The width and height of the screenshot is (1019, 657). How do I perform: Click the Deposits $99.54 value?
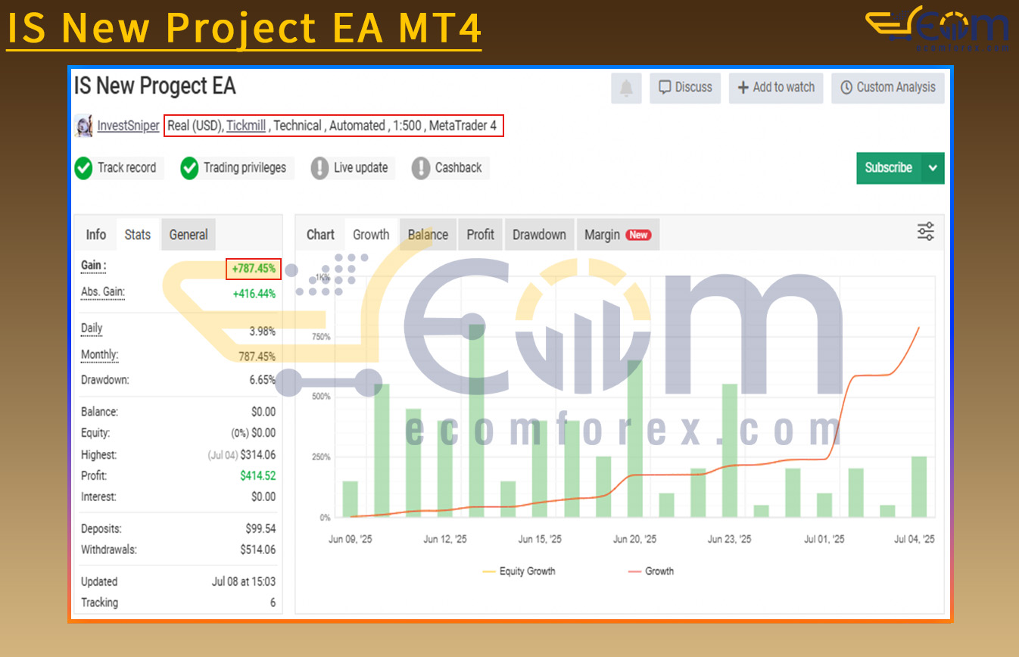point(261,528)
